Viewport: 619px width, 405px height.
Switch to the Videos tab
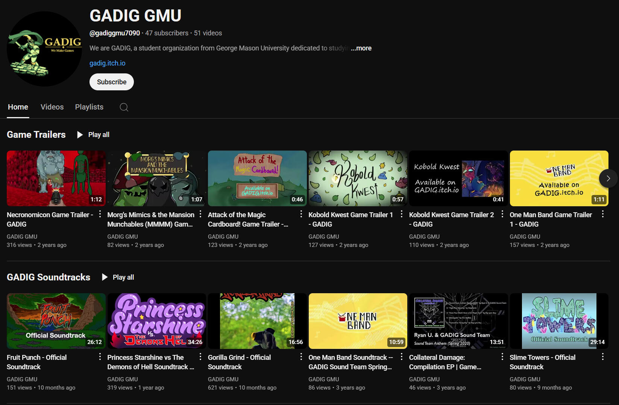52,107
